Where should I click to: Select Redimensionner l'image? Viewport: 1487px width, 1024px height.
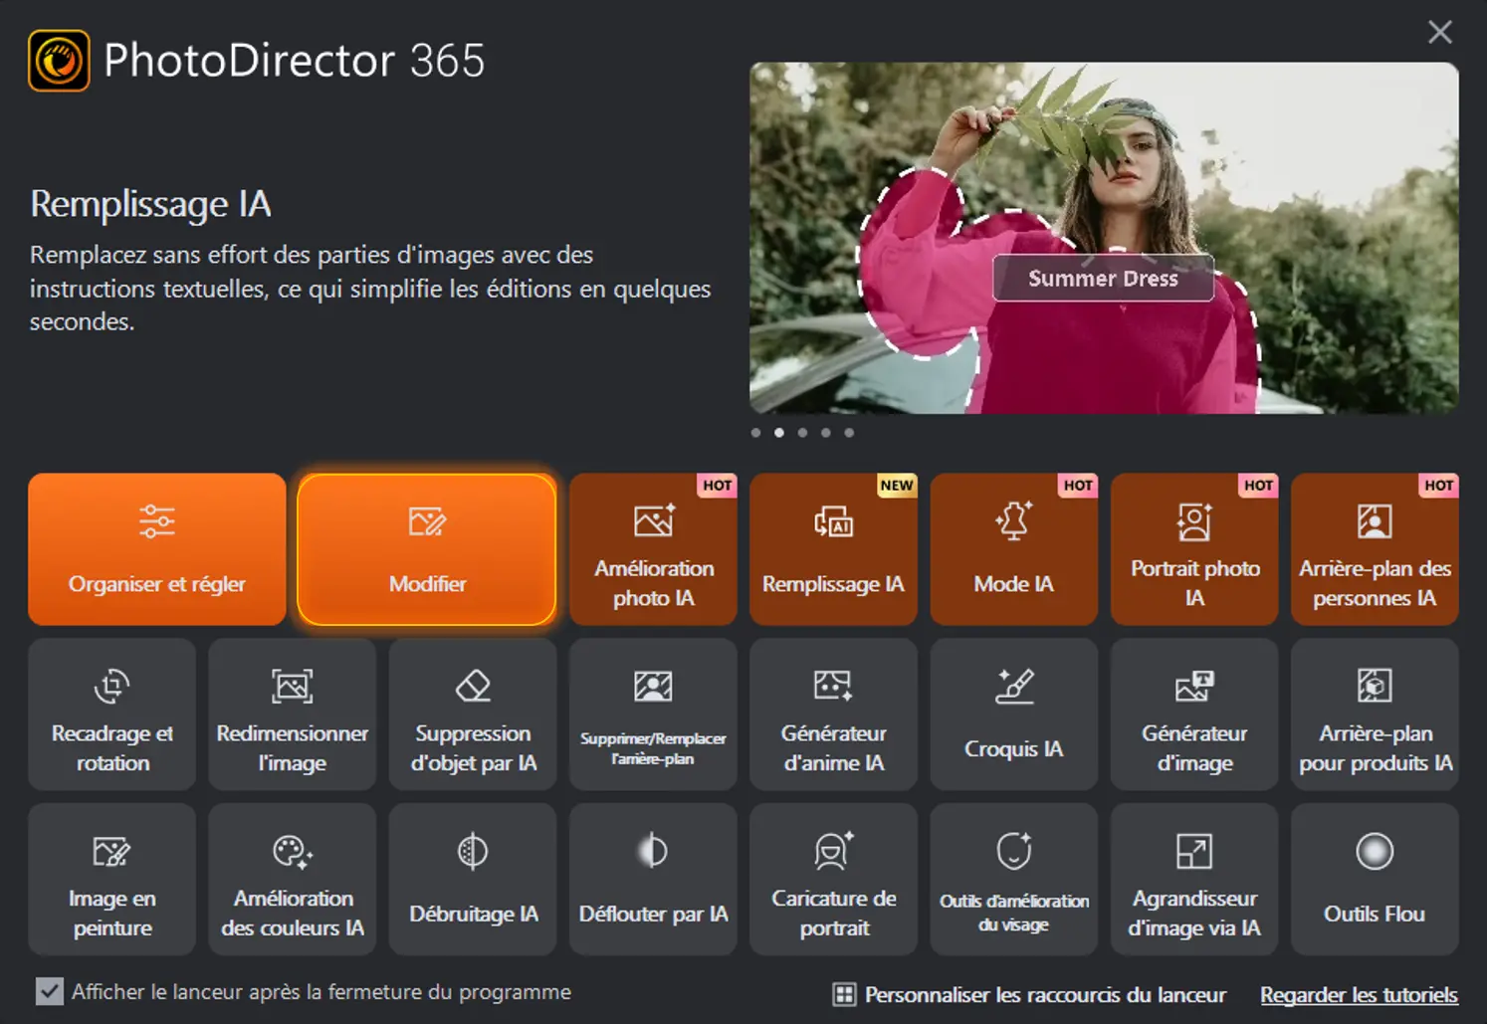[292, 715]
